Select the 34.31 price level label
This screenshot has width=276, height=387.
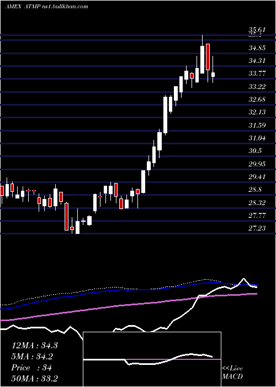[x=257, y=60]
